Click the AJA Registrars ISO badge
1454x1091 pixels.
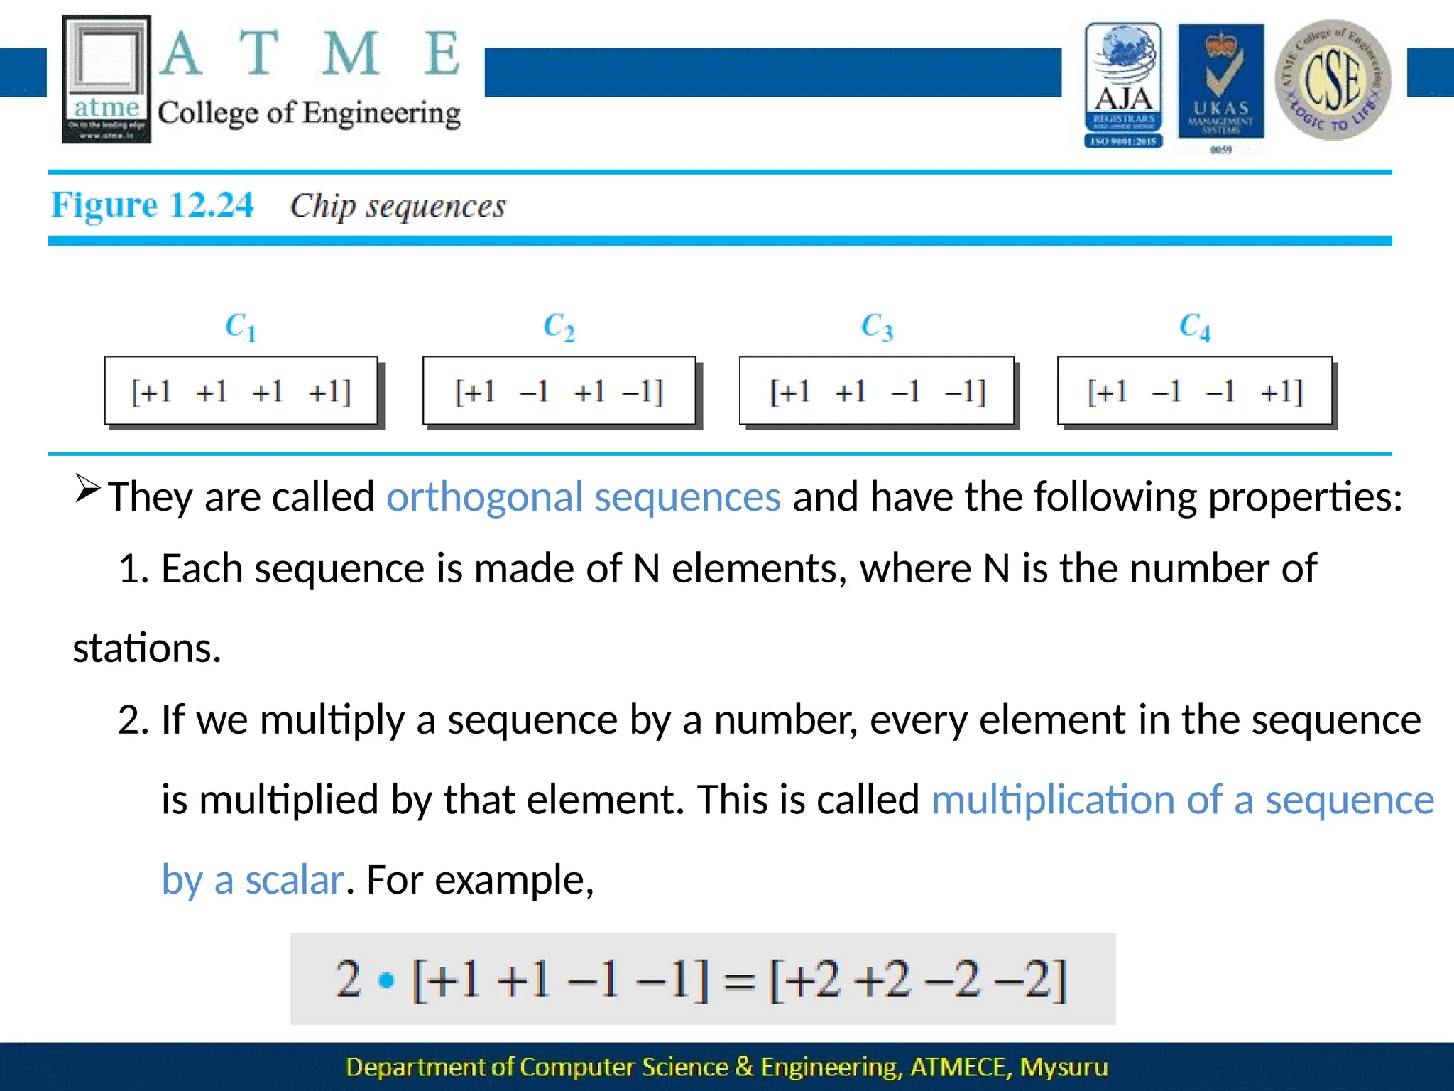coord(1123,85)
